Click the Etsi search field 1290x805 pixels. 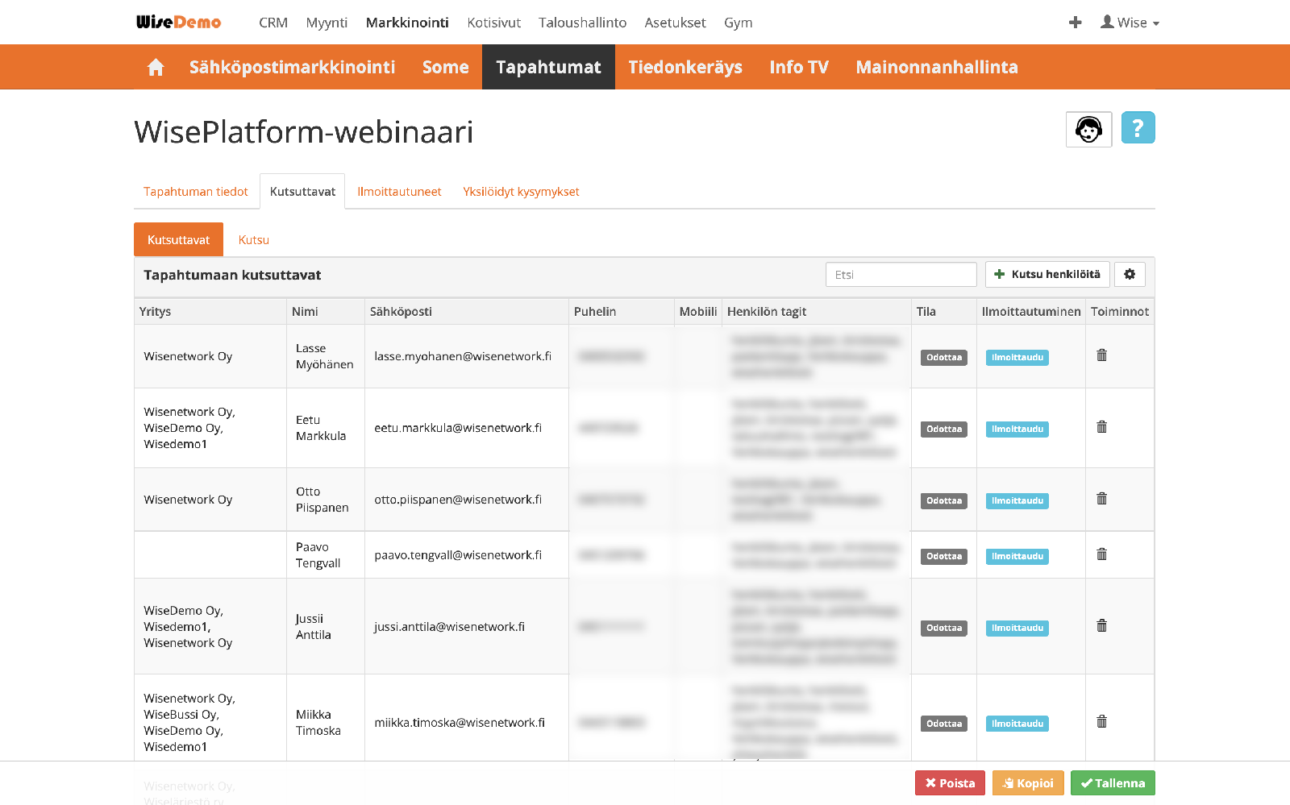point(901,274)
